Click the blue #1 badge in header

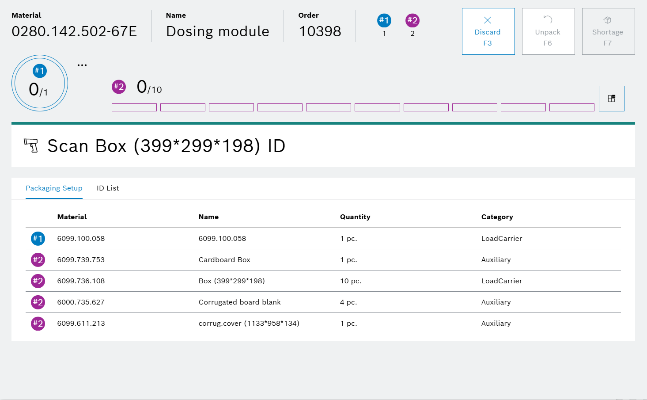[x=384, y=20]
